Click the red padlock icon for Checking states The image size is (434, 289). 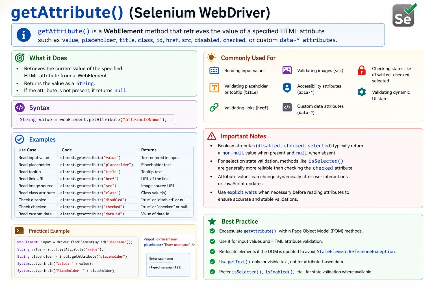(362, 70)
